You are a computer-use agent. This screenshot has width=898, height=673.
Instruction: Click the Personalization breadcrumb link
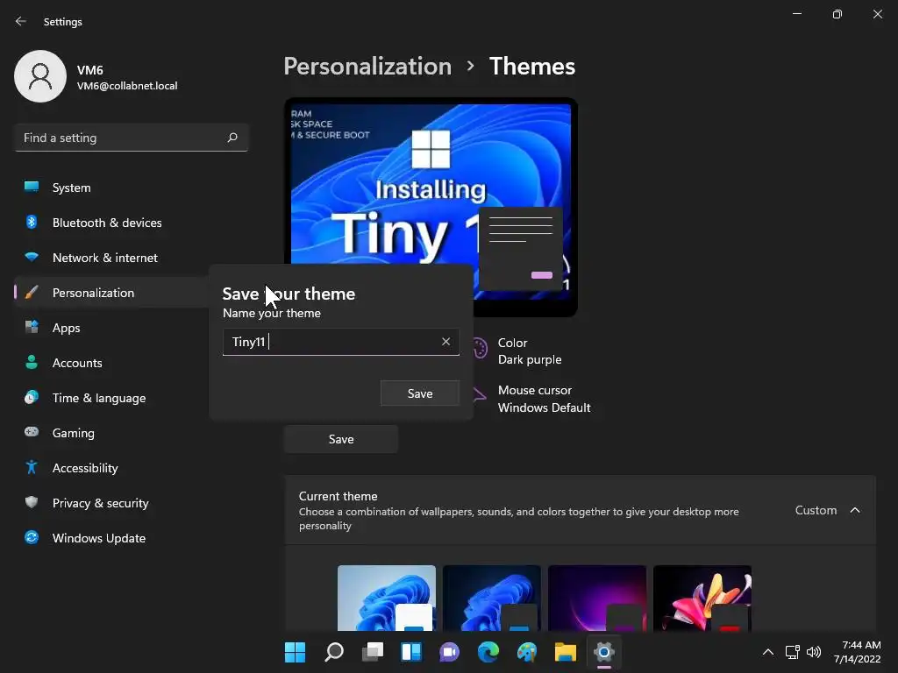(367, 67)
